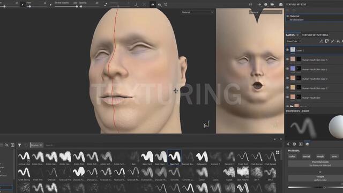Select the Archive Inker brush

tap(24, 158)
